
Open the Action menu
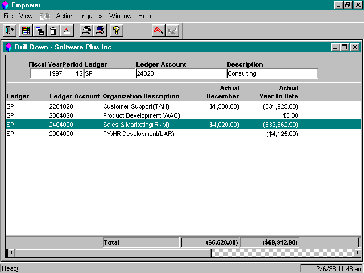click(x=65, y=16)
